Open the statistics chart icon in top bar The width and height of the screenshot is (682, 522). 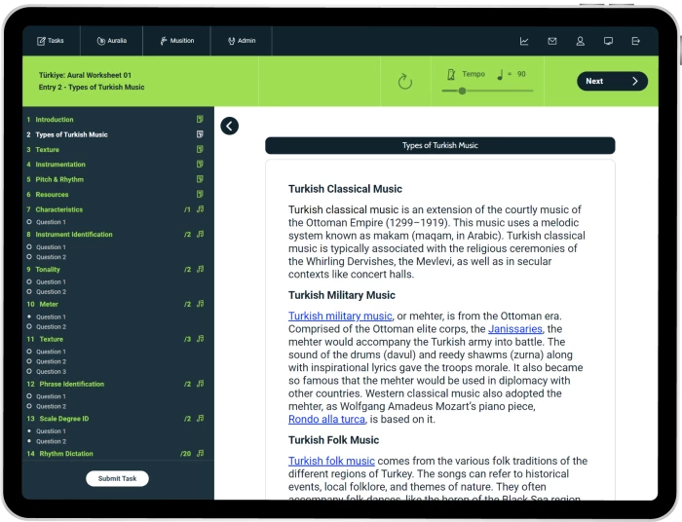[524, 41]
